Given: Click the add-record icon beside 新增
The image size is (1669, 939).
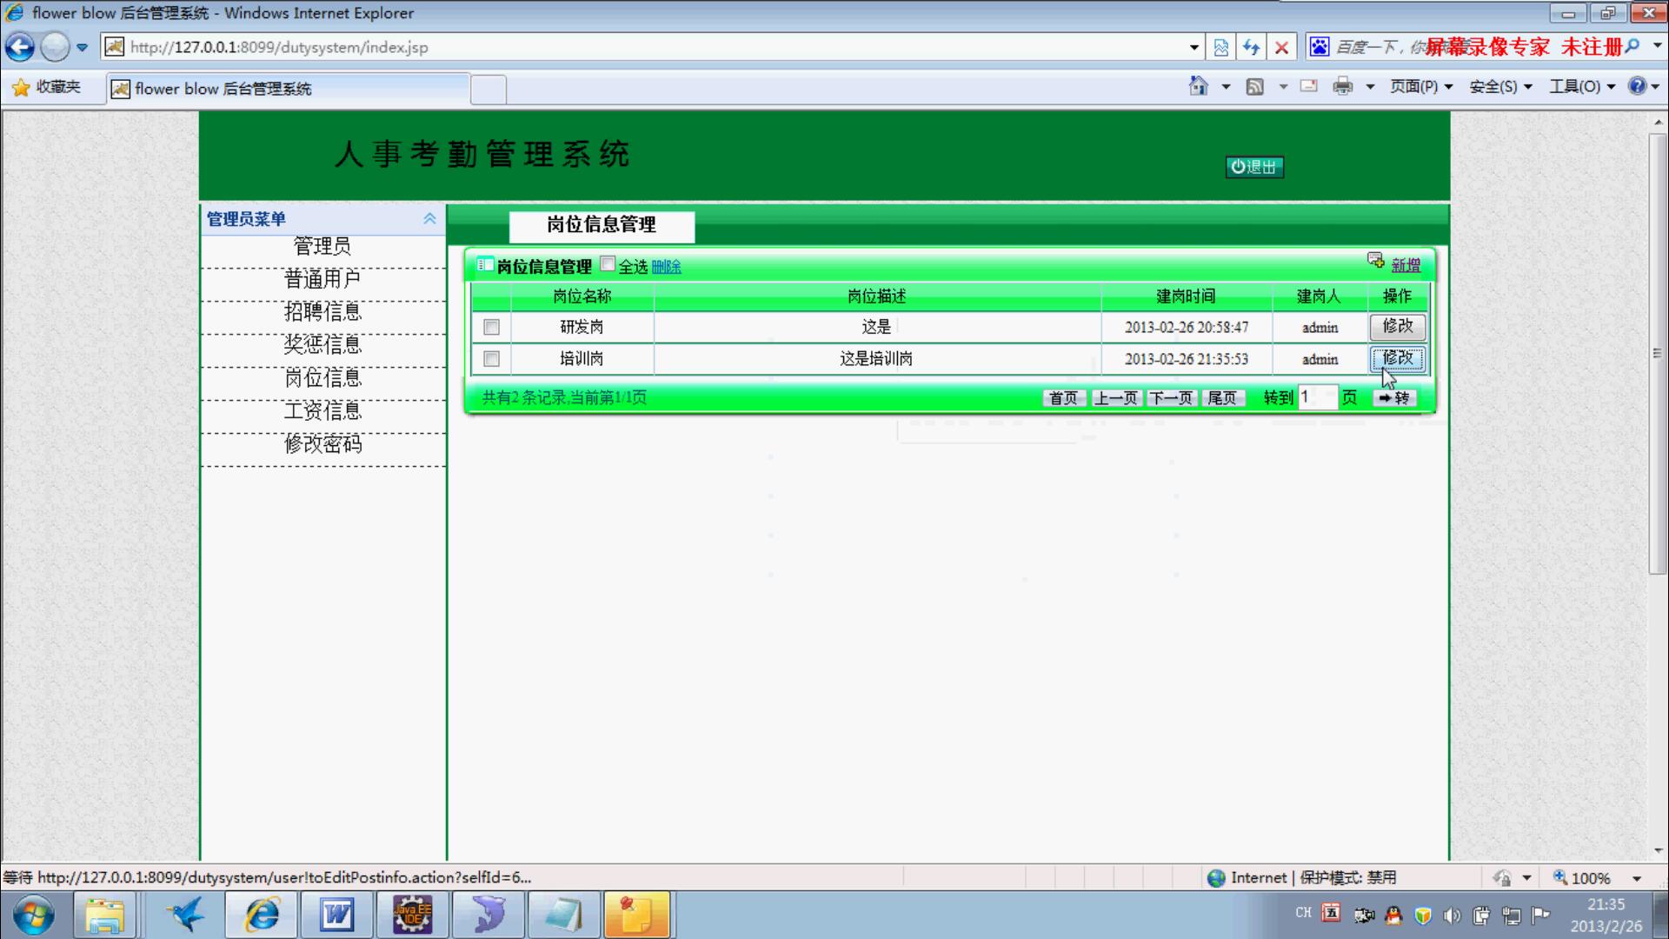Looking at the screenshot, I should tap(1375, 260).
